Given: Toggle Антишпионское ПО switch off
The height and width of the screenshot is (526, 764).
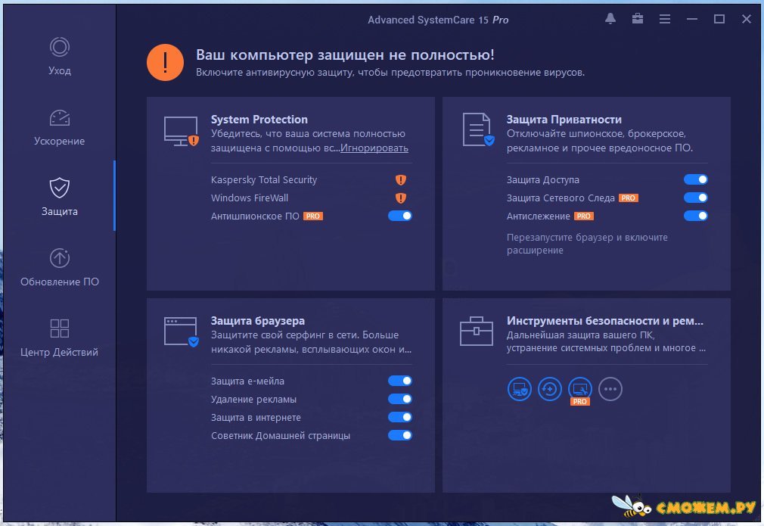Looking at the screenshot, I should pos(400,216).
